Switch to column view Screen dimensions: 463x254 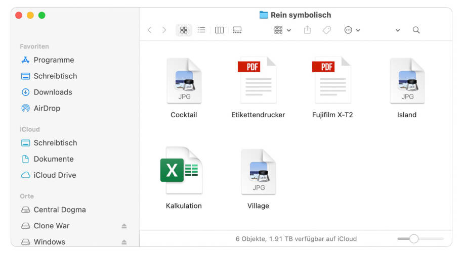(219, 30)
